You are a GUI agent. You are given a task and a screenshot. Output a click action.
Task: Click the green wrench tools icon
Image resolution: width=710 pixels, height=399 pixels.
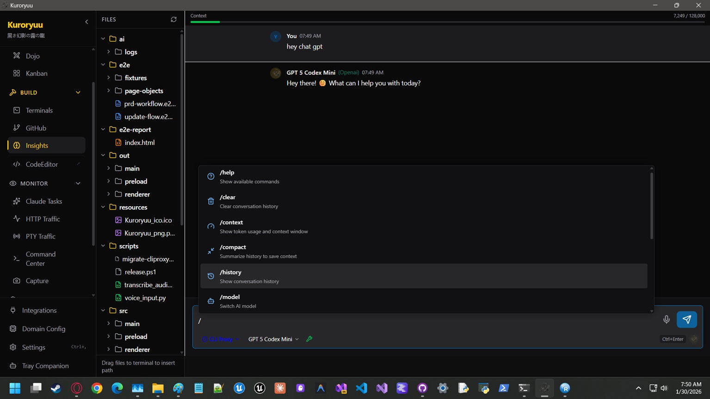(309, 339)
